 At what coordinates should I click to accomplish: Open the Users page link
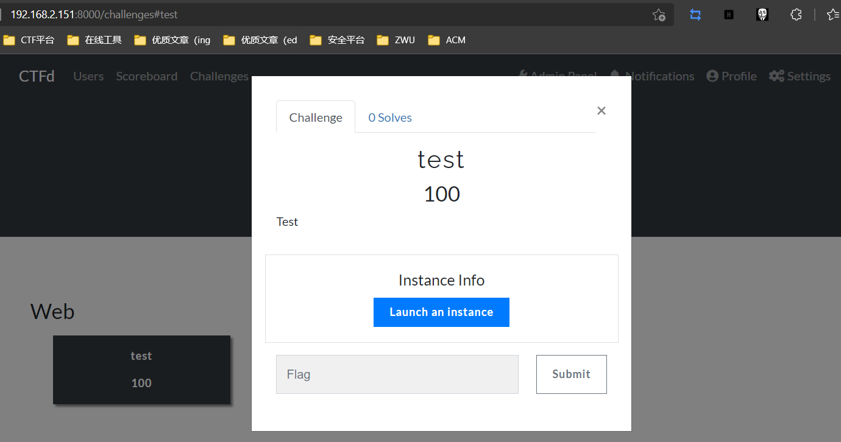click(x=88, y=76)
